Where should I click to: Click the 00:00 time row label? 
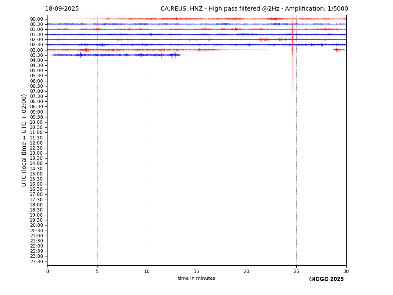click(36, 19)
